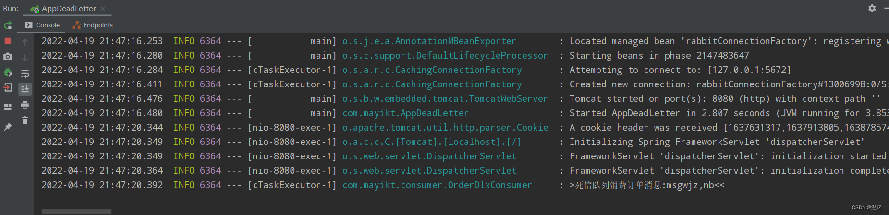The image size is (889, 215).
Task: Toggle pin tab icon in left toolbar
Action: pos(8,127)
